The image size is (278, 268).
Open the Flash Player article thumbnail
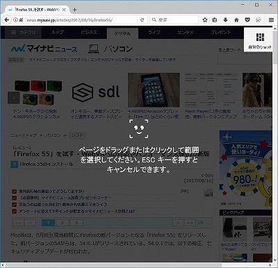pyautogui.click(x=211, y=90)
